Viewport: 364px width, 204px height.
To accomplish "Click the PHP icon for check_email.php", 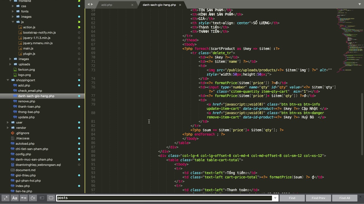I will click(x=15, y=91).
